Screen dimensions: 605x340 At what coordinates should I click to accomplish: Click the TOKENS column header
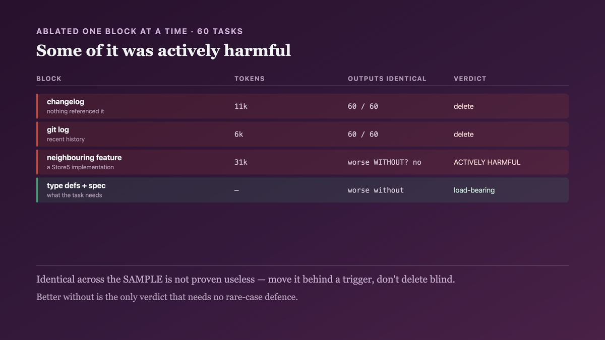pos(250,79)
